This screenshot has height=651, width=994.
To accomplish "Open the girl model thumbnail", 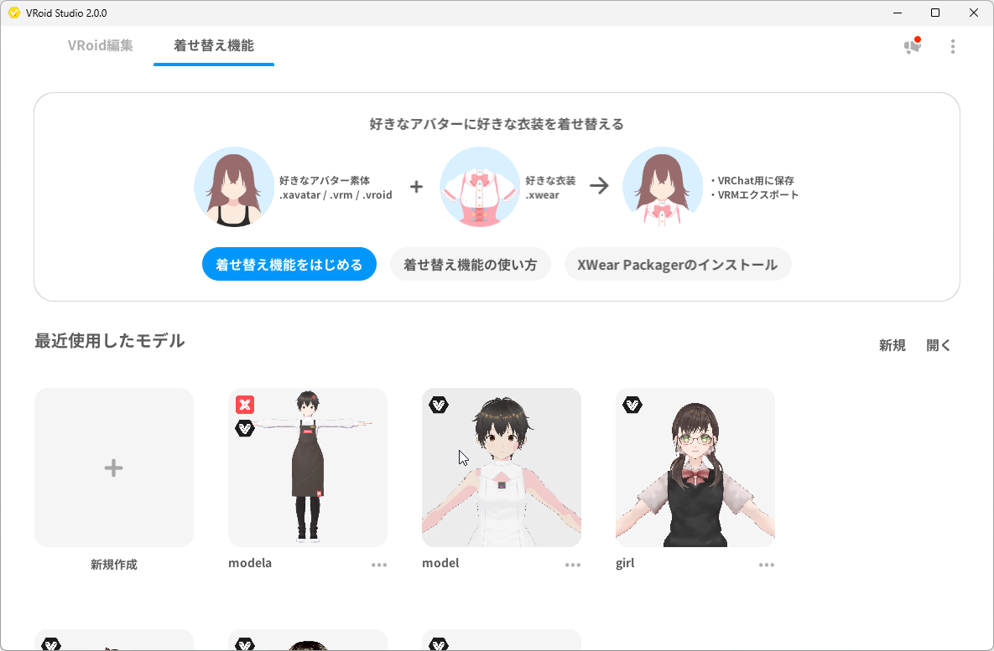I will 695,468.
